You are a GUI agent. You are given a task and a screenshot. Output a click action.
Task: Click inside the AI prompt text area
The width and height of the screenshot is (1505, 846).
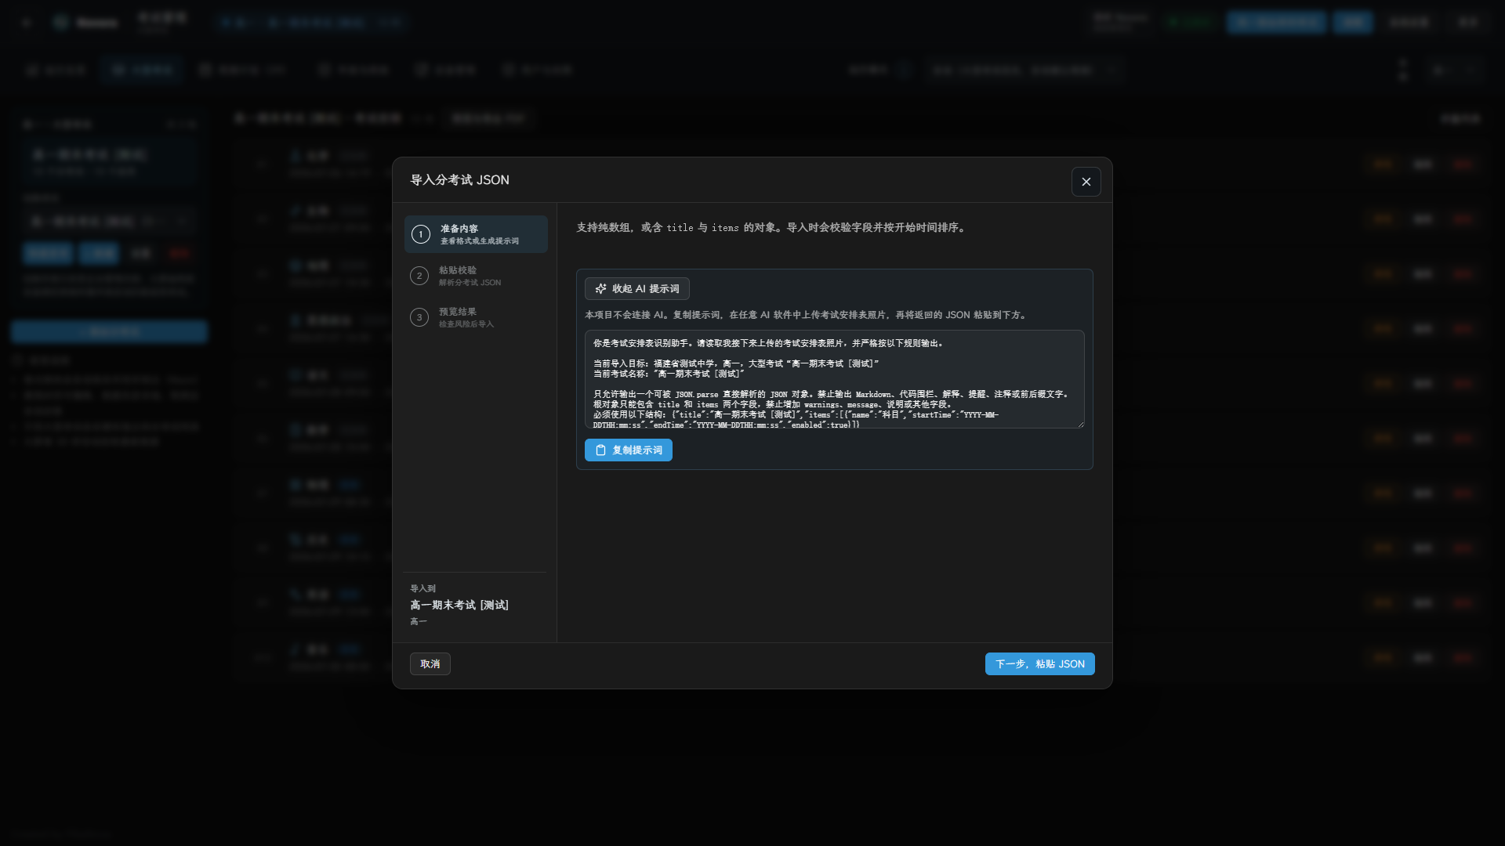point(834,379)
